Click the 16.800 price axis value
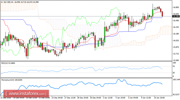 point(176,7)
